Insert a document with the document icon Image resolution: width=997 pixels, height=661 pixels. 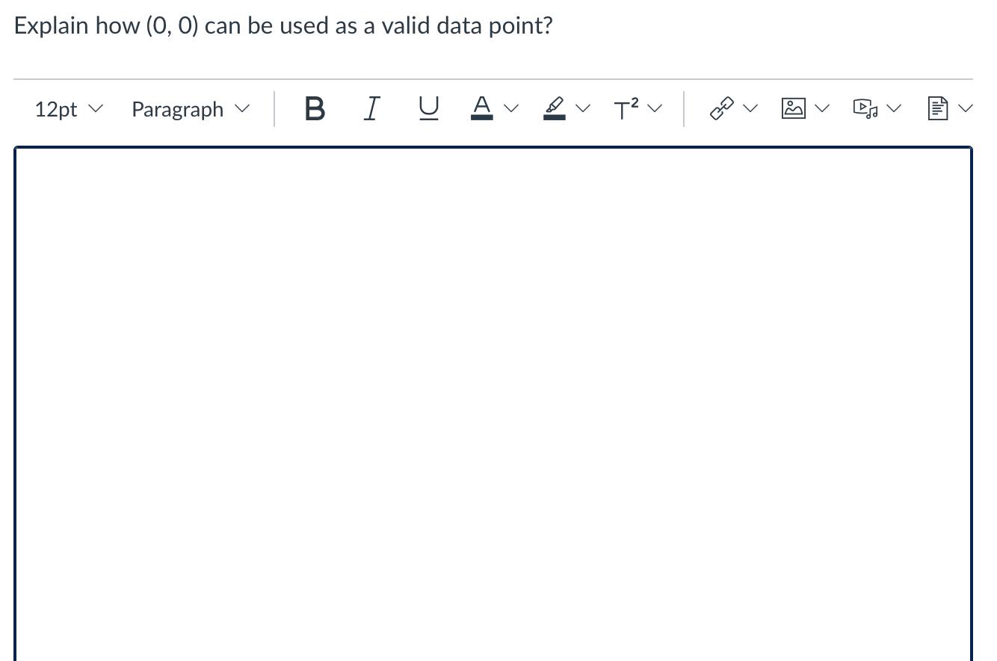click(937, 109)
